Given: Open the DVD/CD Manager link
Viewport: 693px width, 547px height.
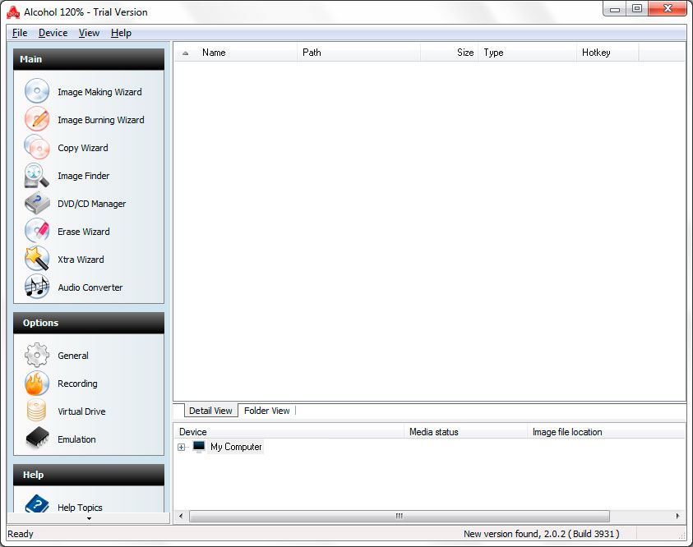Looking at the screenshot, I should pos(91,204).
